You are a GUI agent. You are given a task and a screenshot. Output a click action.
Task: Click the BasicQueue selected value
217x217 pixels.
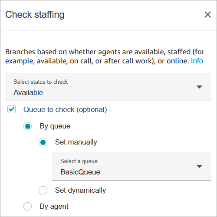coord(80,172)
